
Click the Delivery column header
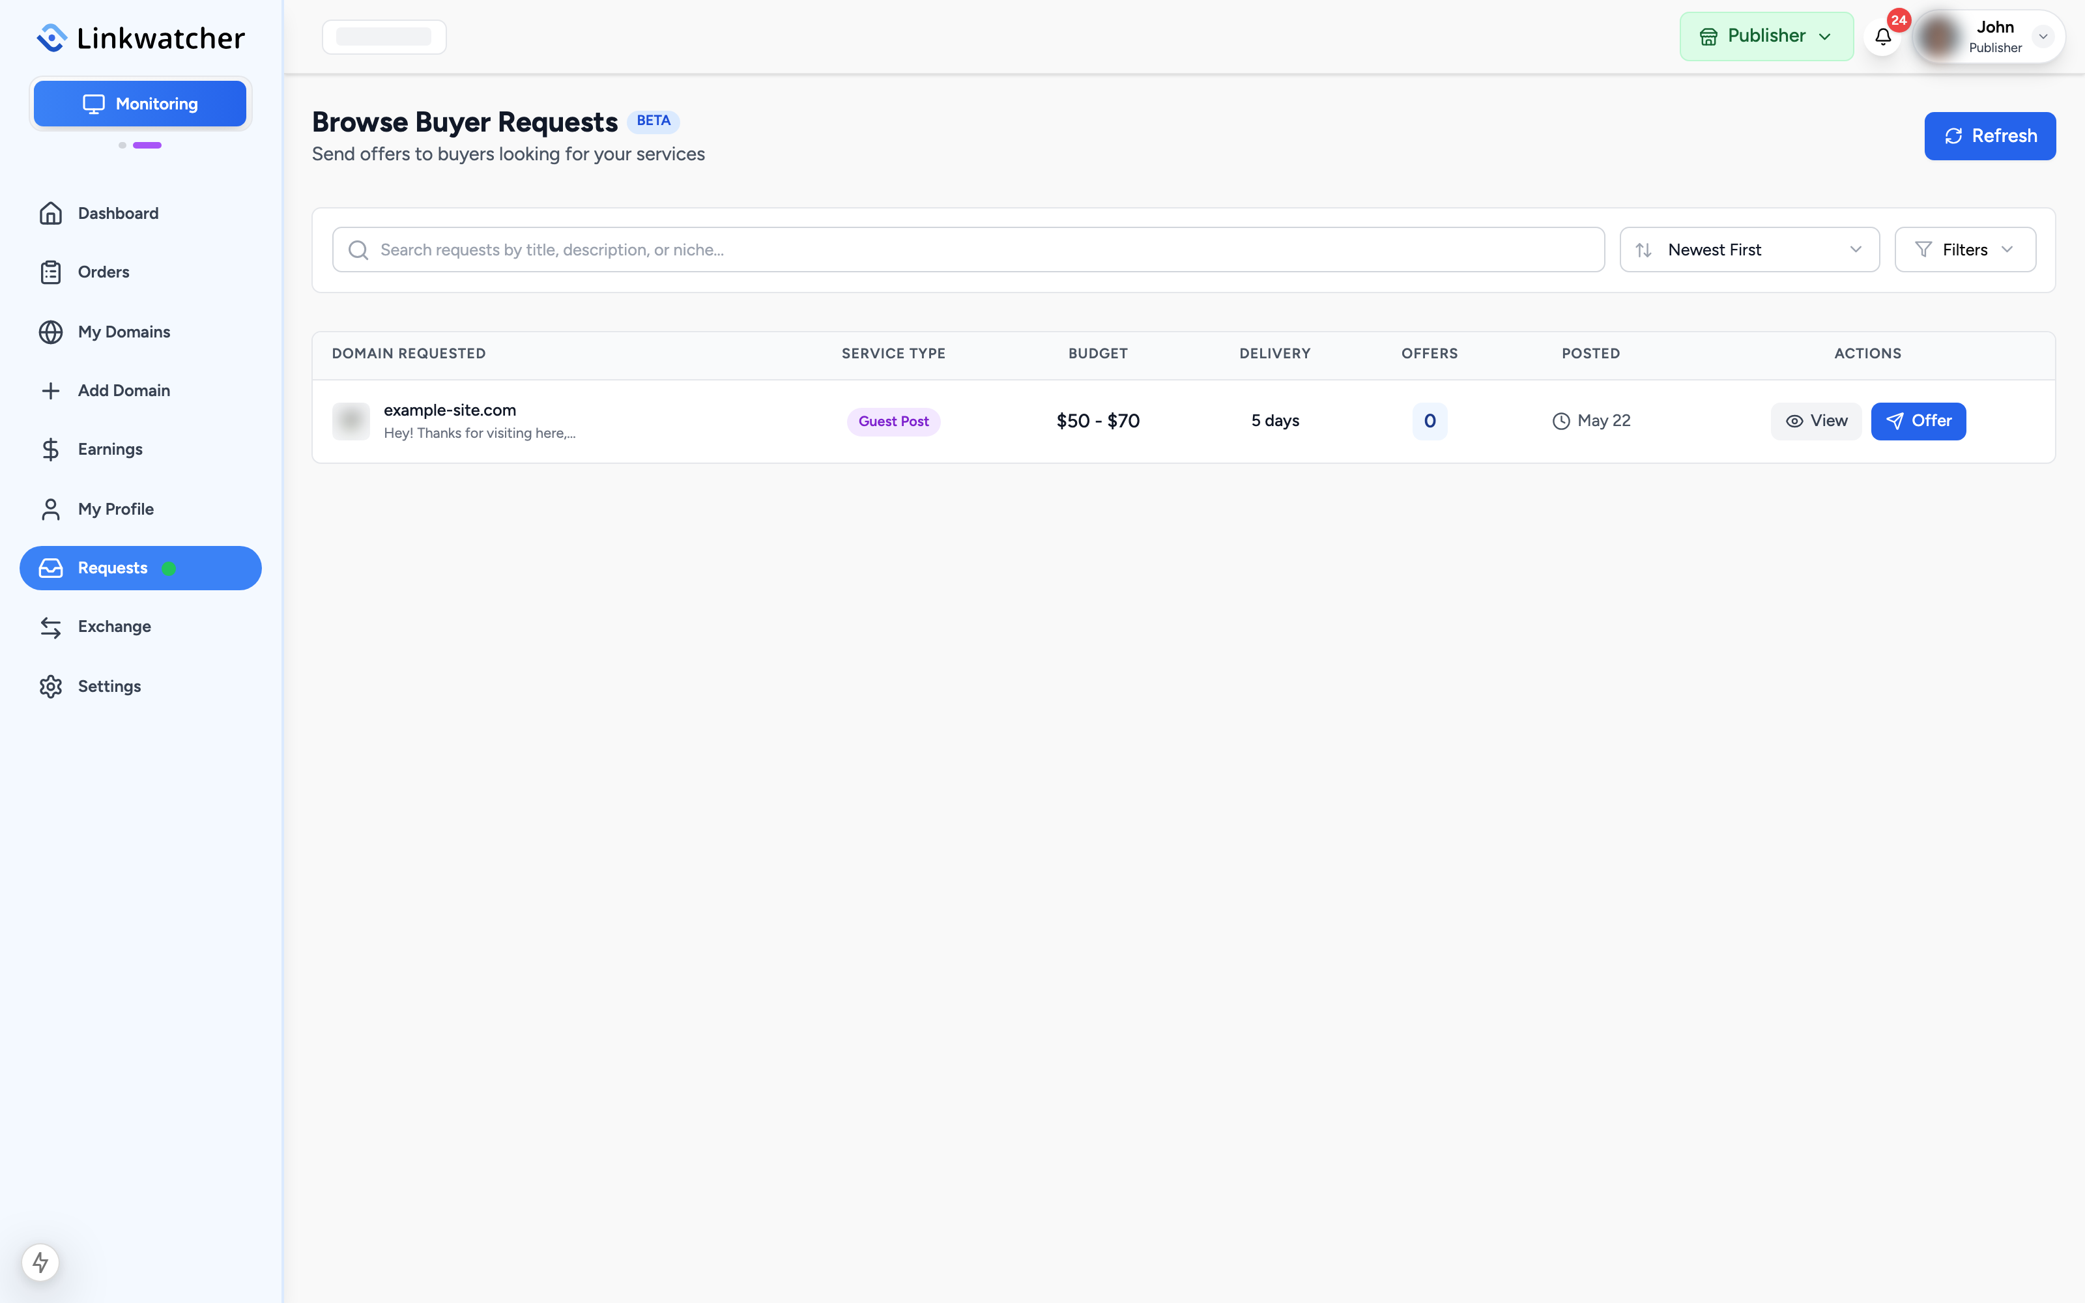pos(1275,353)
